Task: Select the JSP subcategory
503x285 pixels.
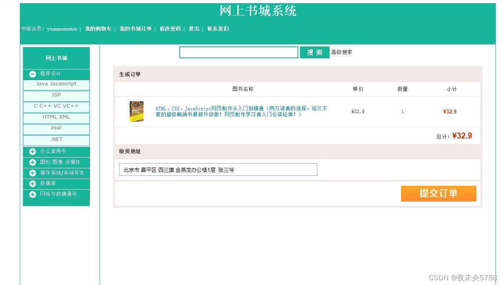Action: pyautogui.click(x=56, y=95)
